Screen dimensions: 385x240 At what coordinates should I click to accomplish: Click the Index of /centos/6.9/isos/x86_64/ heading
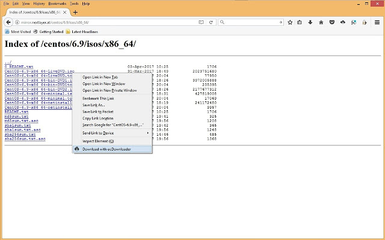pos(70,44)
